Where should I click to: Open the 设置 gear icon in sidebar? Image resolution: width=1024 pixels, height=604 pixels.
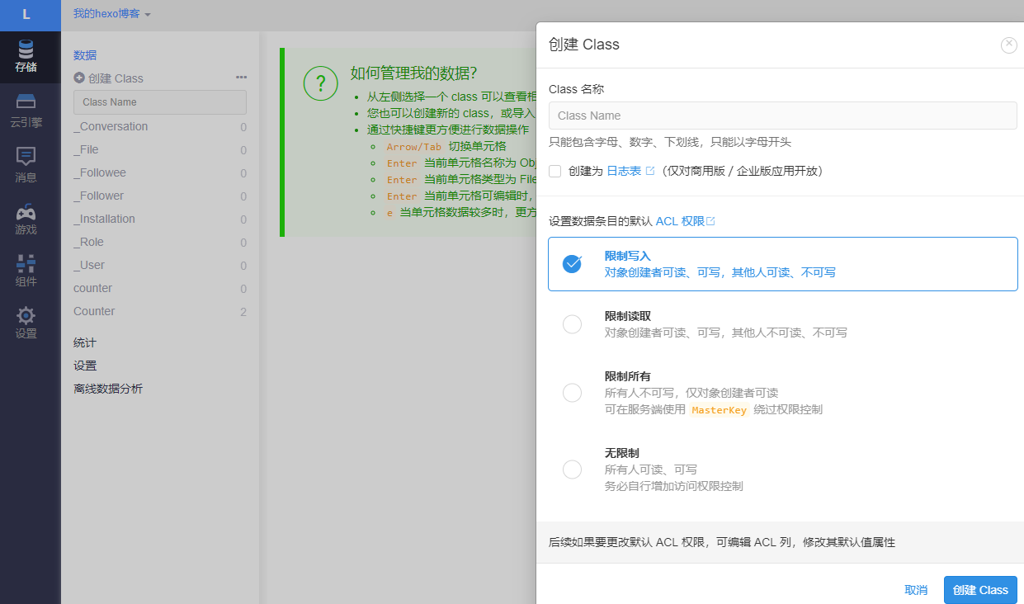[x=26, y=316]
